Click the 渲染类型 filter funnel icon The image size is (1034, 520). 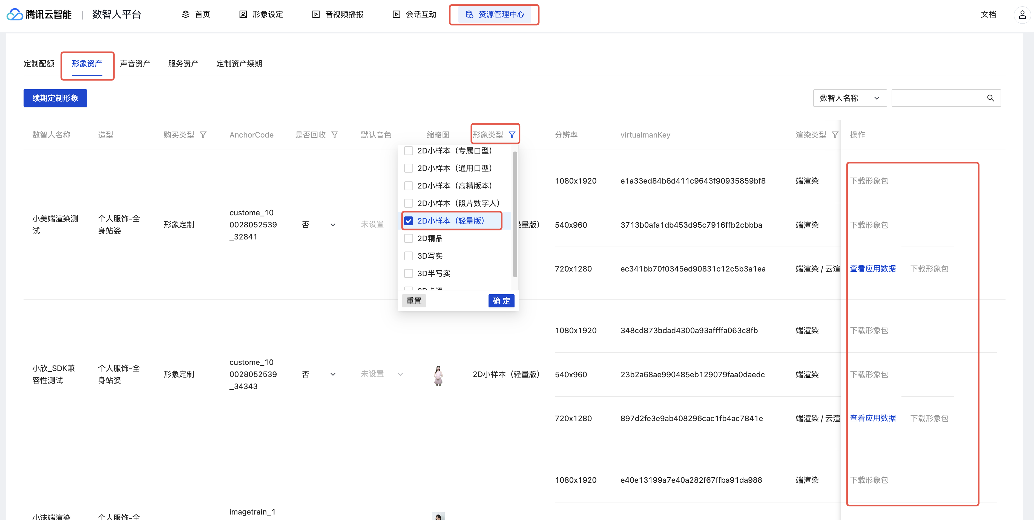pyautogui.click(x=835, y=135)
